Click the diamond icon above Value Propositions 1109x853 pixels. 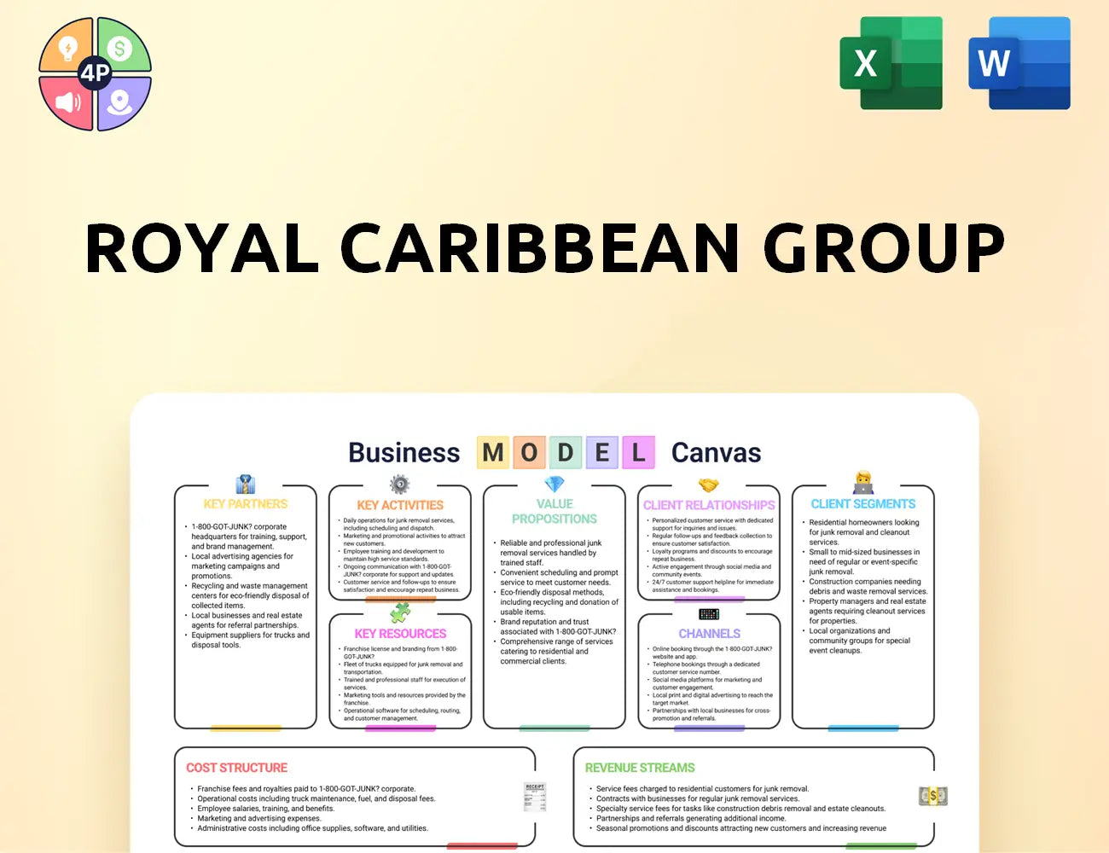[554, 484]
